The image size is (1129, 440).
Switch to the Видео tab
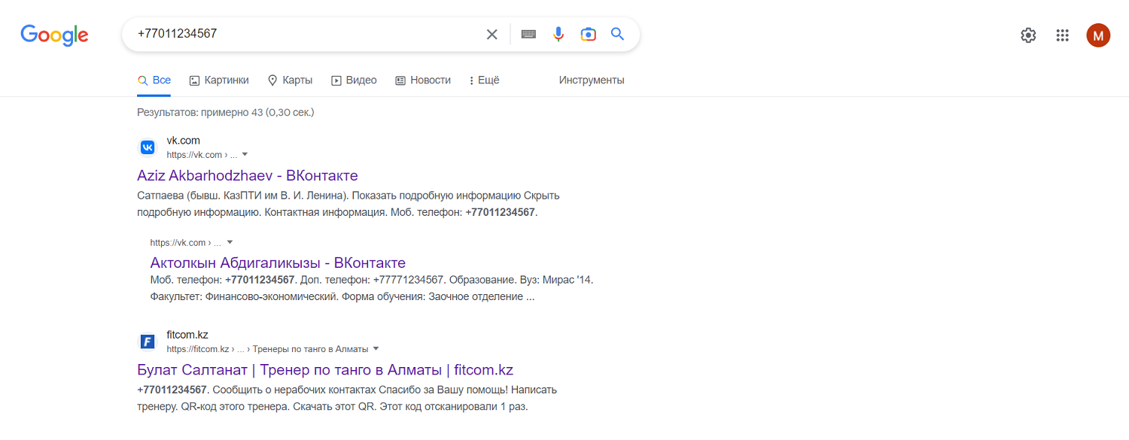[354, 80]
